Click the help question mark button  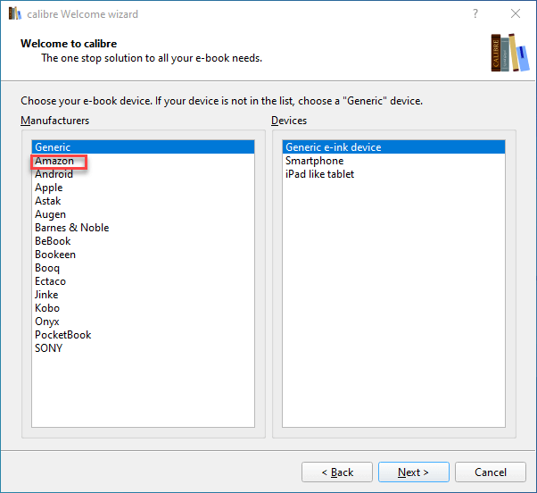pos(475,13)
